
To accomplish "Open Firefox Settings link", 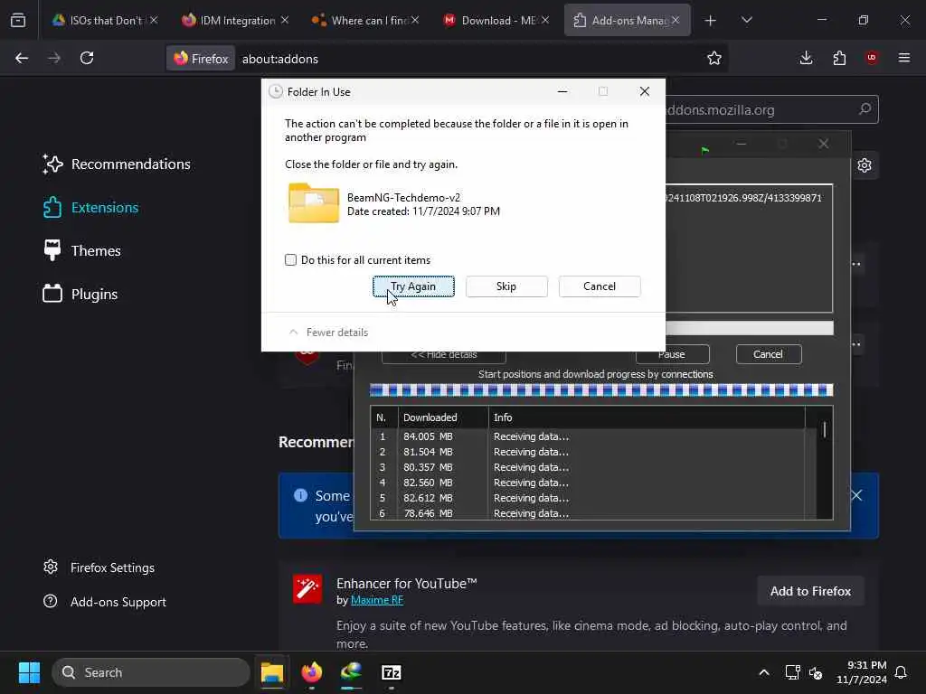I will click(x=99, y=567).
